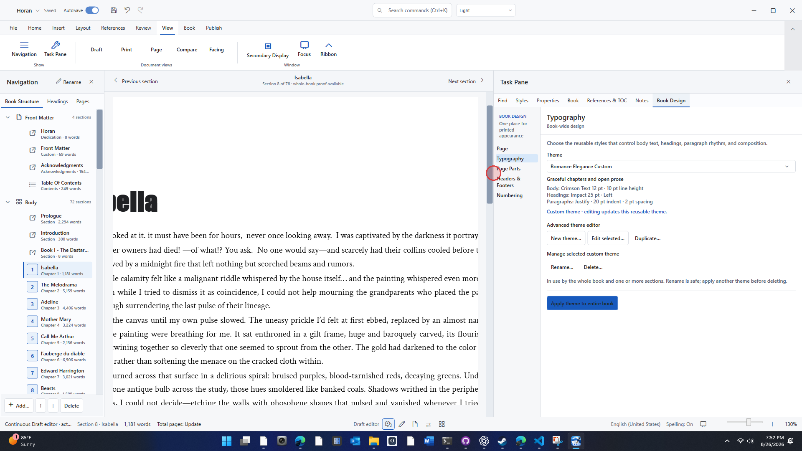The height and width of the screenshot is (451, 802).
Task: Click Apply theme to entire book
Action: point(582,303)
